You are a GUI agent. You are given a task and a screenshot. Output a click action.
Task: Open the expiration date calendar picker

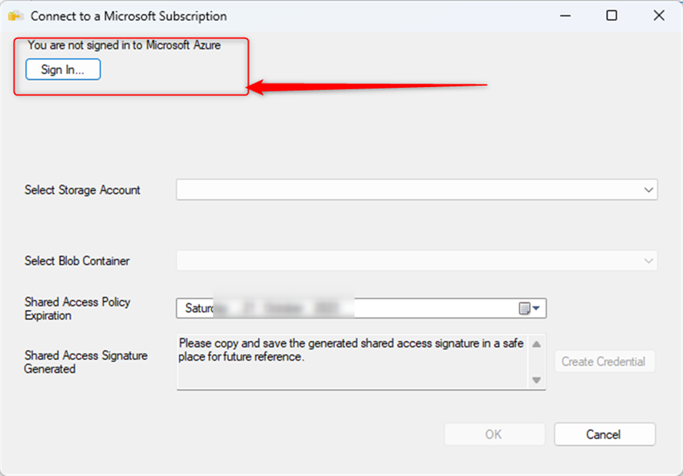tap(530, 308)
